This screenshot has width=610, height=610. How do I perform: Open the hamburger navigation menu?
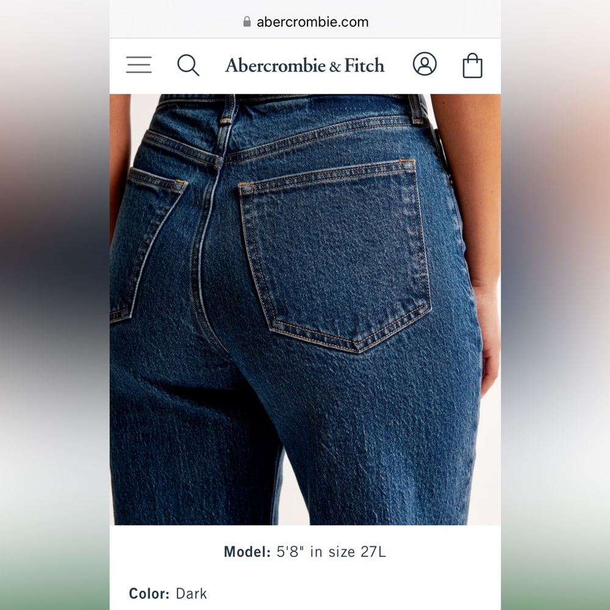tap(139, 65)
